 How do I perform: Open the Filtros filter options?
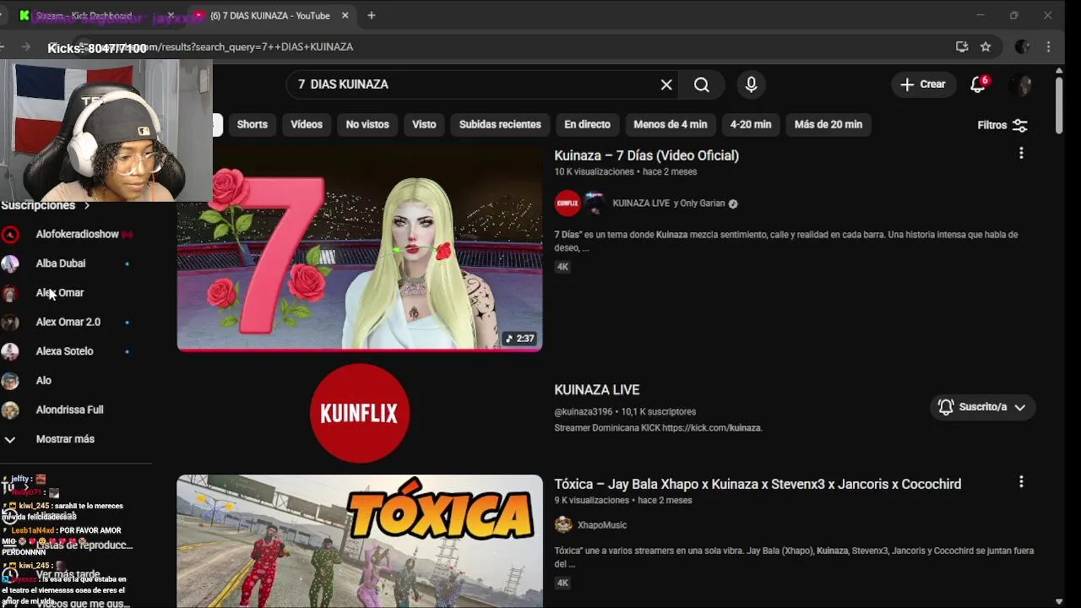click(1002, 125)
